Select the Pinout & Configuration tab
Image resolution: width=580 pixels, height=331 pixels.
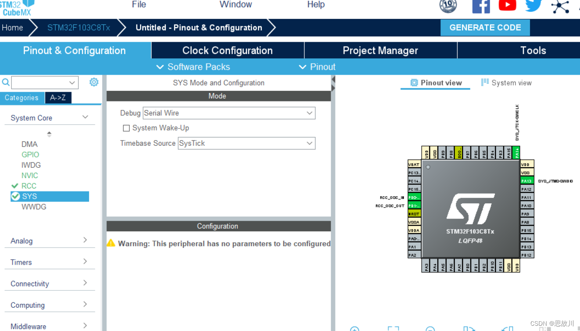pos(75,50)
